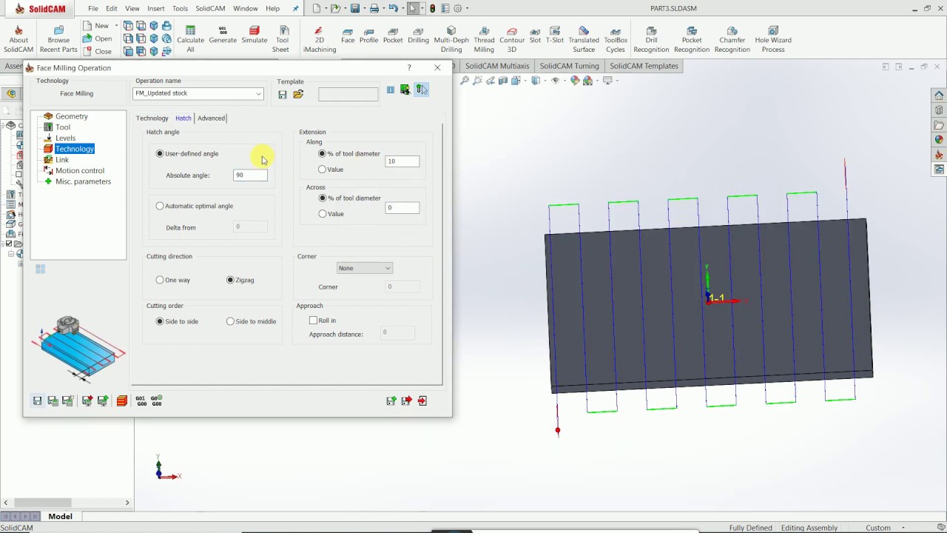The image size is (947, 533).
Task: Click the dialog help question mark
Action: coord(409,67)
